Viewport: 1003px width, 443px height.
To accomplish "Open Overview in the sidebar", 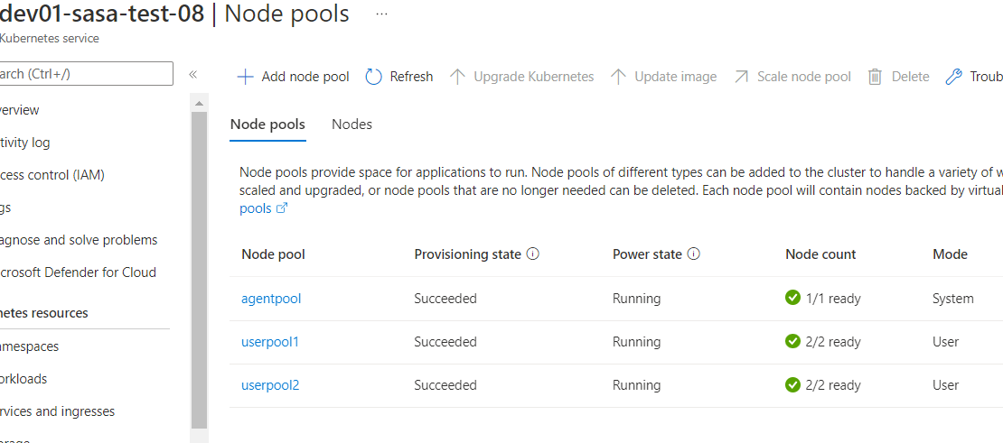I will click(x=19, y=110).
